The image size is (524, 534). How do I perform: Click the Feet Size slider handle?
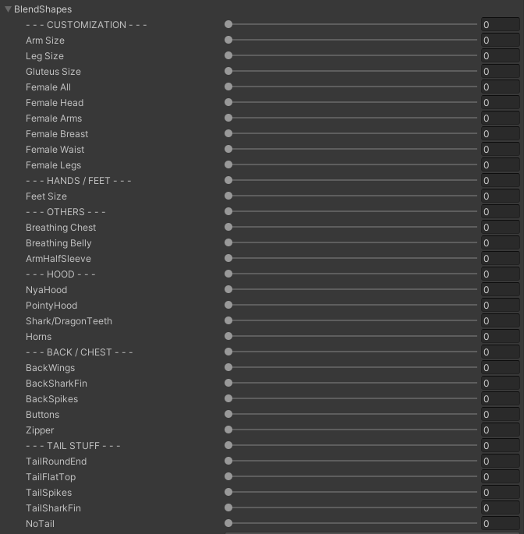(x=228, y=196)
